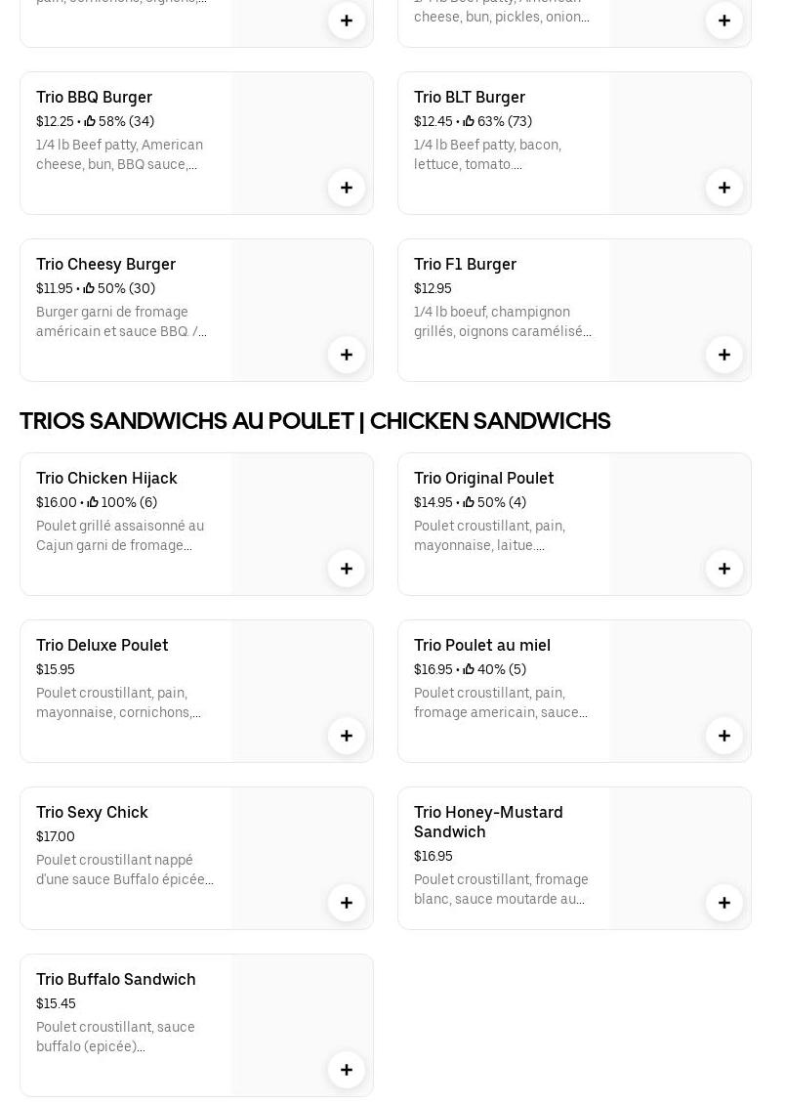The width and height of the screenshot is (785, 1104).
Task: Click Trio BLT Burger 63% rating
Action: (498, 121)
